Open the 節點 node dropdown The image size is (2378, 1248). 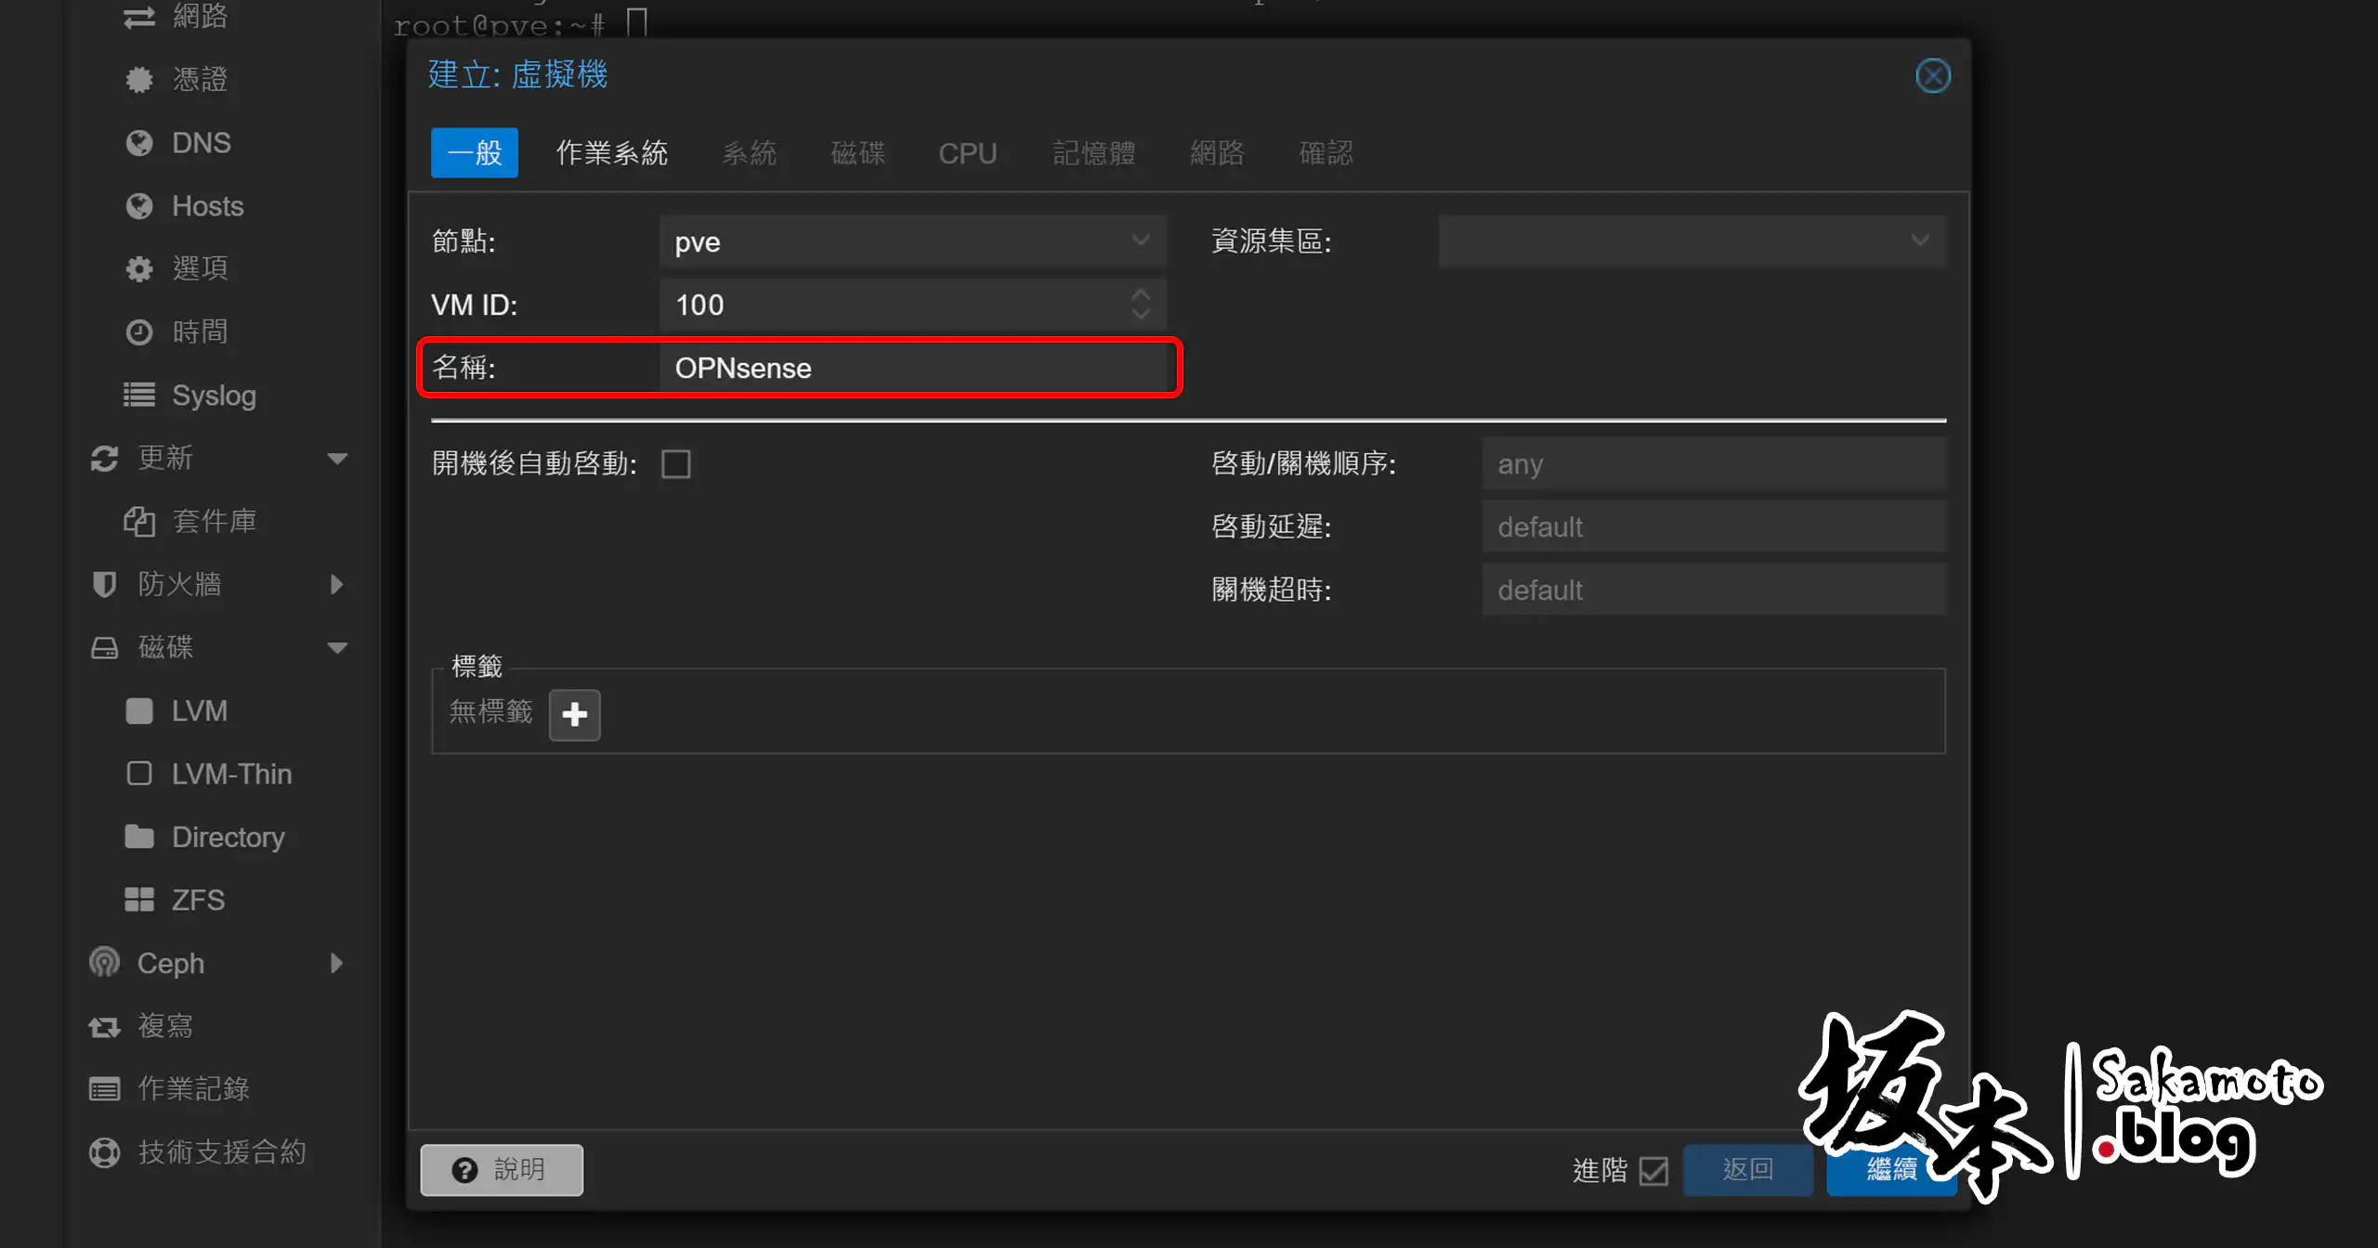click(x=1141, y=240)
